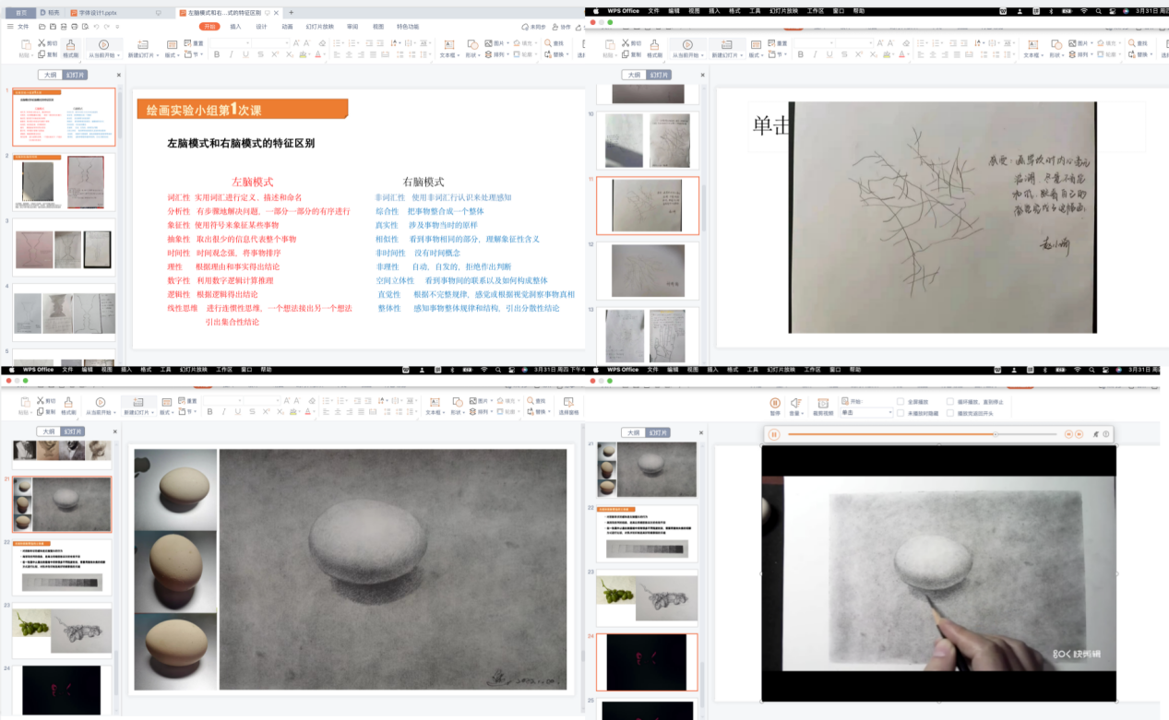
Task: Click rewind button on video player bar
Action: click(1068, 434)
